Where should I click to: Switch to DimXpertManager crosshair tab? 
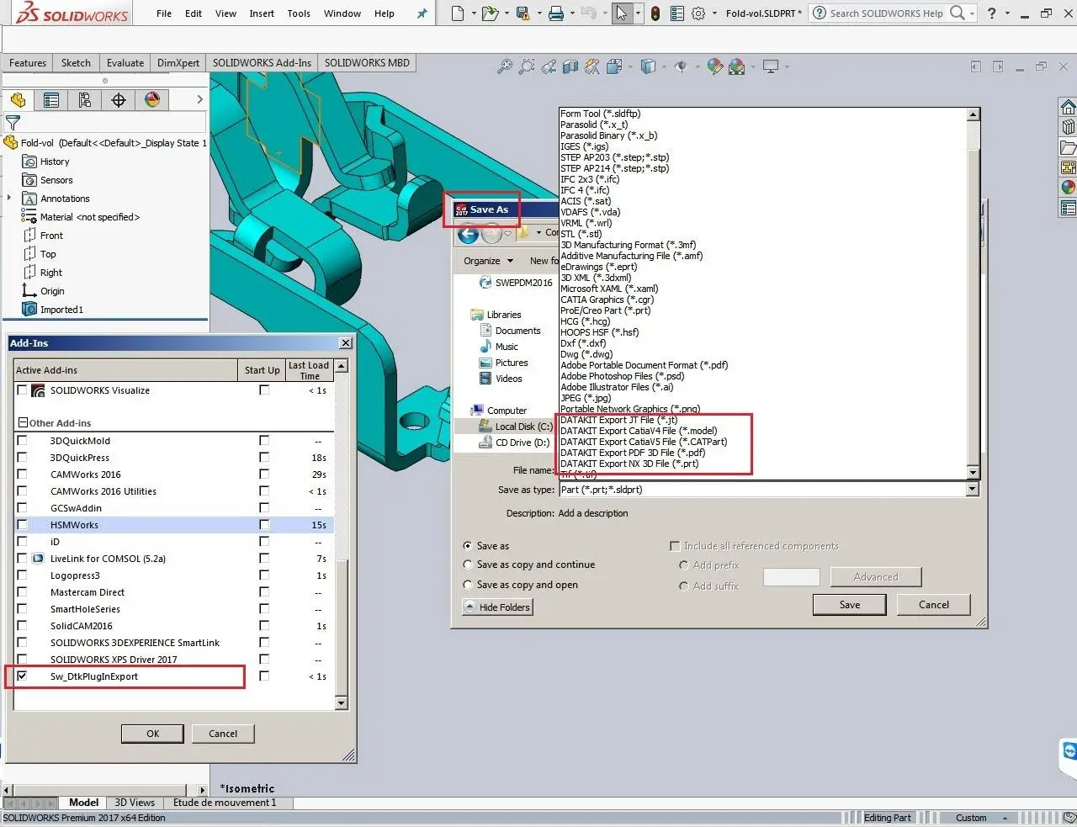point(119,100)
